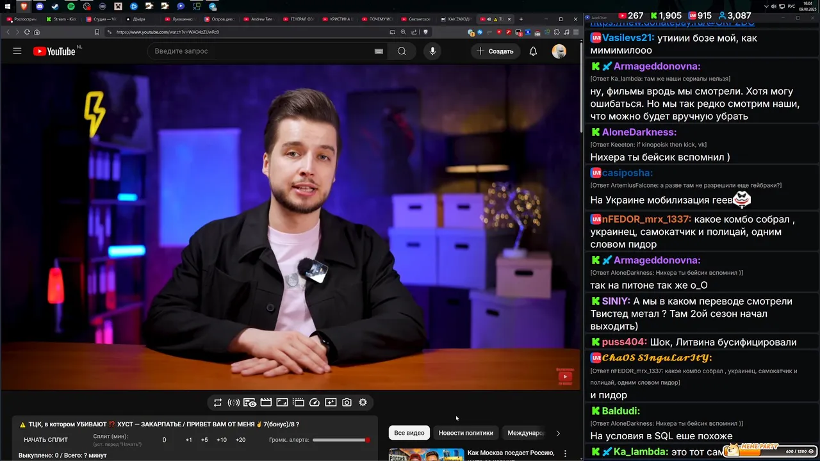Go to the YouTube home logo
This screenshot has width=820, height=461.
tap(54, 51)
